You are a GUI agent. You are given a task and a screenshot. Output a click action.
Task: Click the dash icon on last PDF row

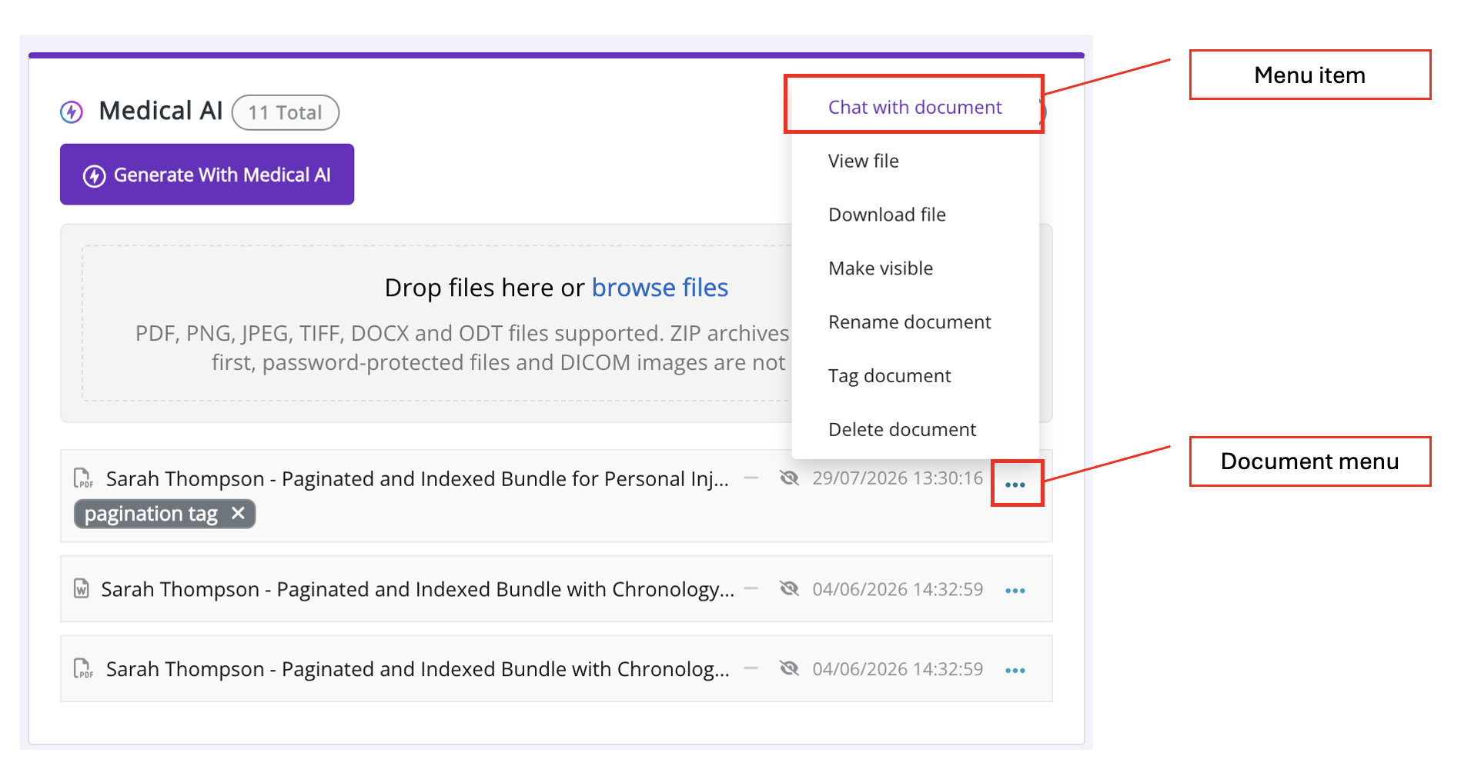[x=751, y=668]
